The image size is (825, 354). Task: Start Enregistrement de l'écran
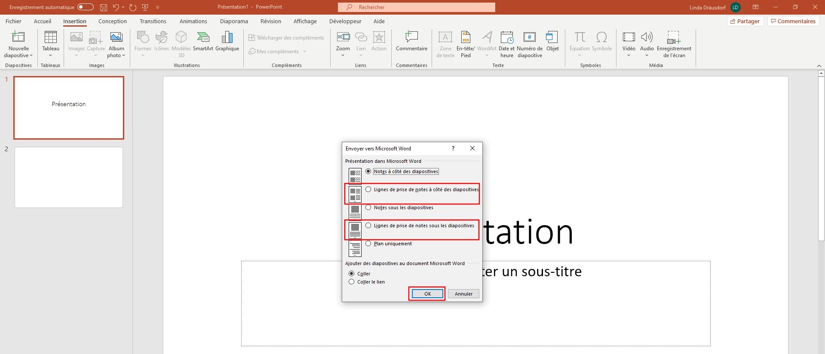coord(674,44)
